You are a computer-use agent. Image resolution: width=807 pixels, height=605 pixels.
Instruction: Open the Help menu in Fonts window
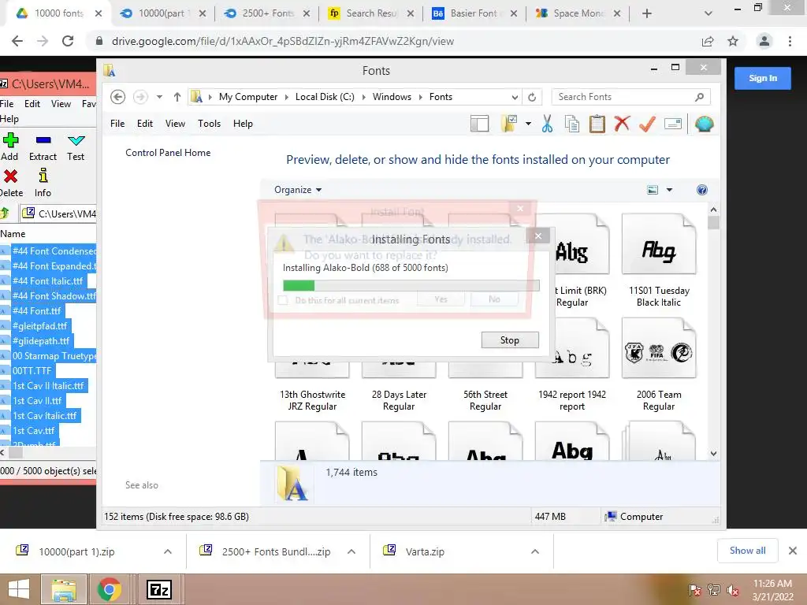click(243, 124)
